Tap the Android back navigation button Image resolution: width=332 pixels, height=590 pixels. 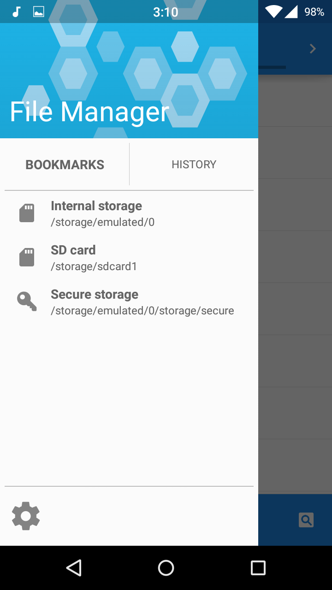(x=74, y=568)
